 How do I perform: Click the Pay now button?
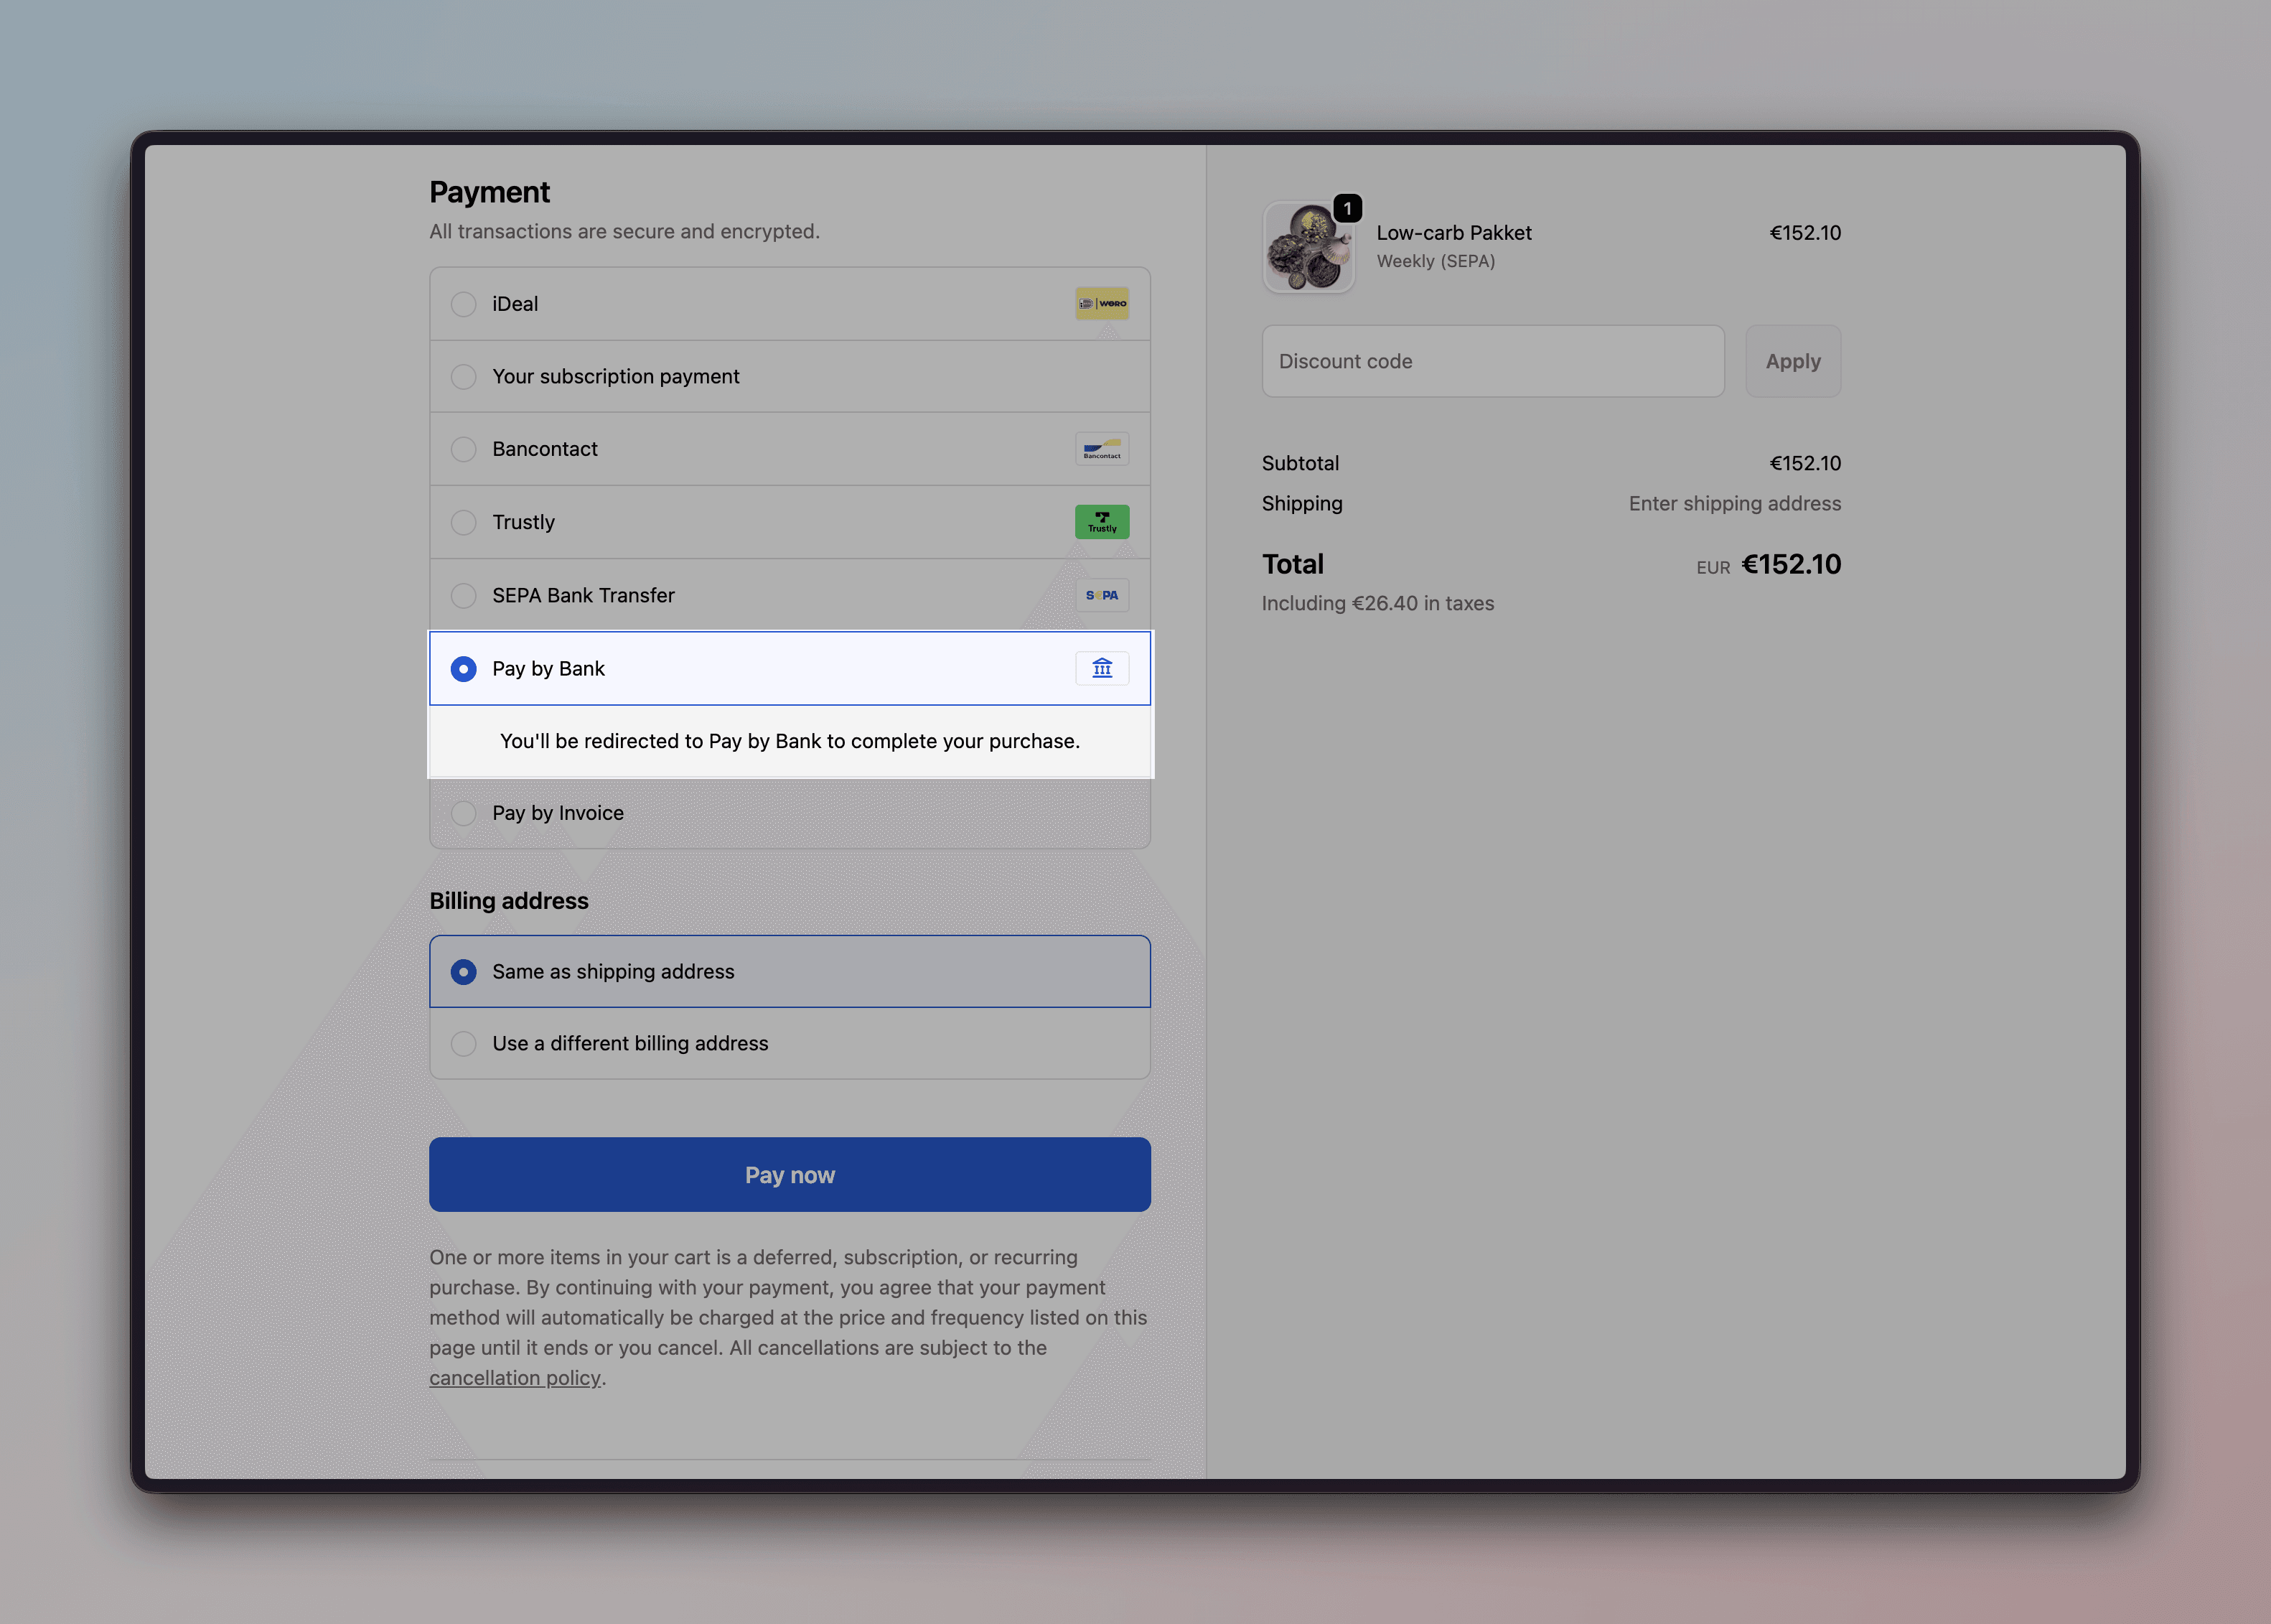[789, 1174]
